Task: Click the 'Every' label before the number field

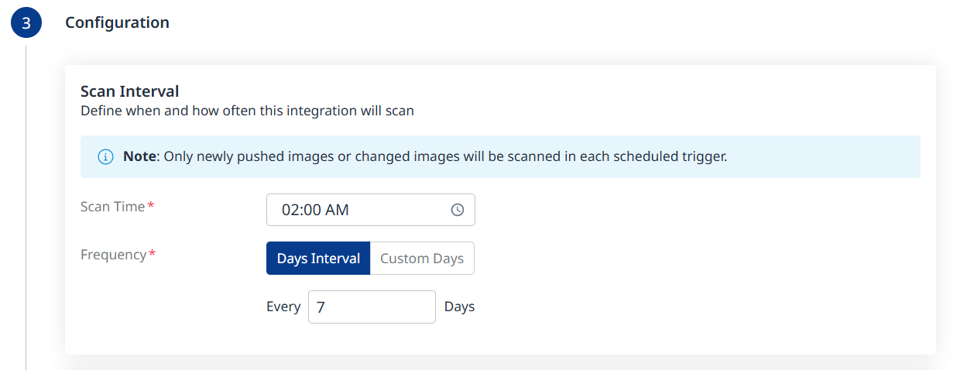Action: tap(283, 307)
